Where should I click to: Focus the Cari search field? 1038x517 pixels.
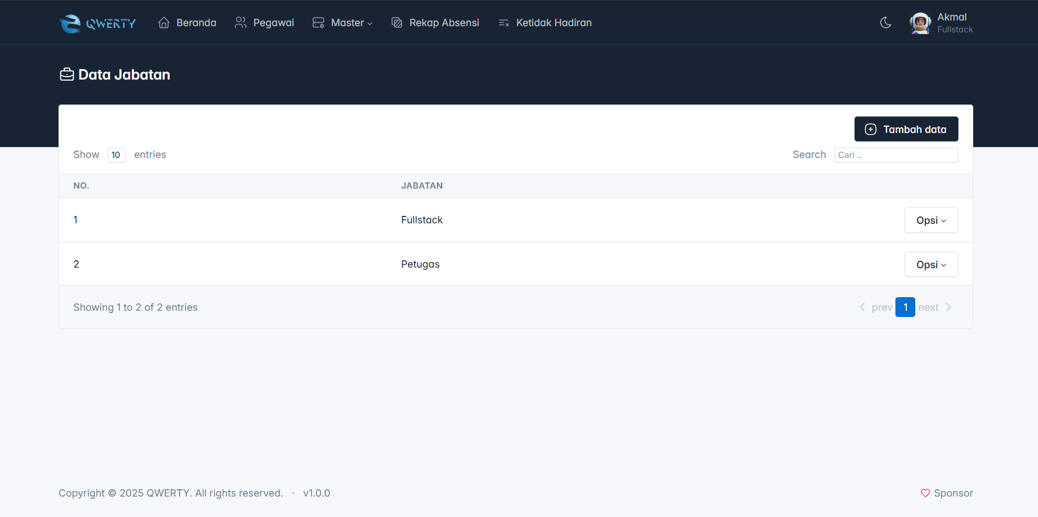(x=896, y=155)
